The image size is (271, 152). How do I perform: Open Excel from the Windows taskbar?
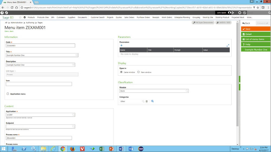[x=102, y=149]
